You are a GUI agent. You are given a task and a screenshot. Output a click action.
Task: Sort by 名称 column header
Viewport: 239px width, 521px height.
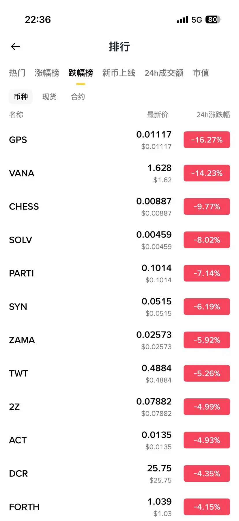click(16, 115)
